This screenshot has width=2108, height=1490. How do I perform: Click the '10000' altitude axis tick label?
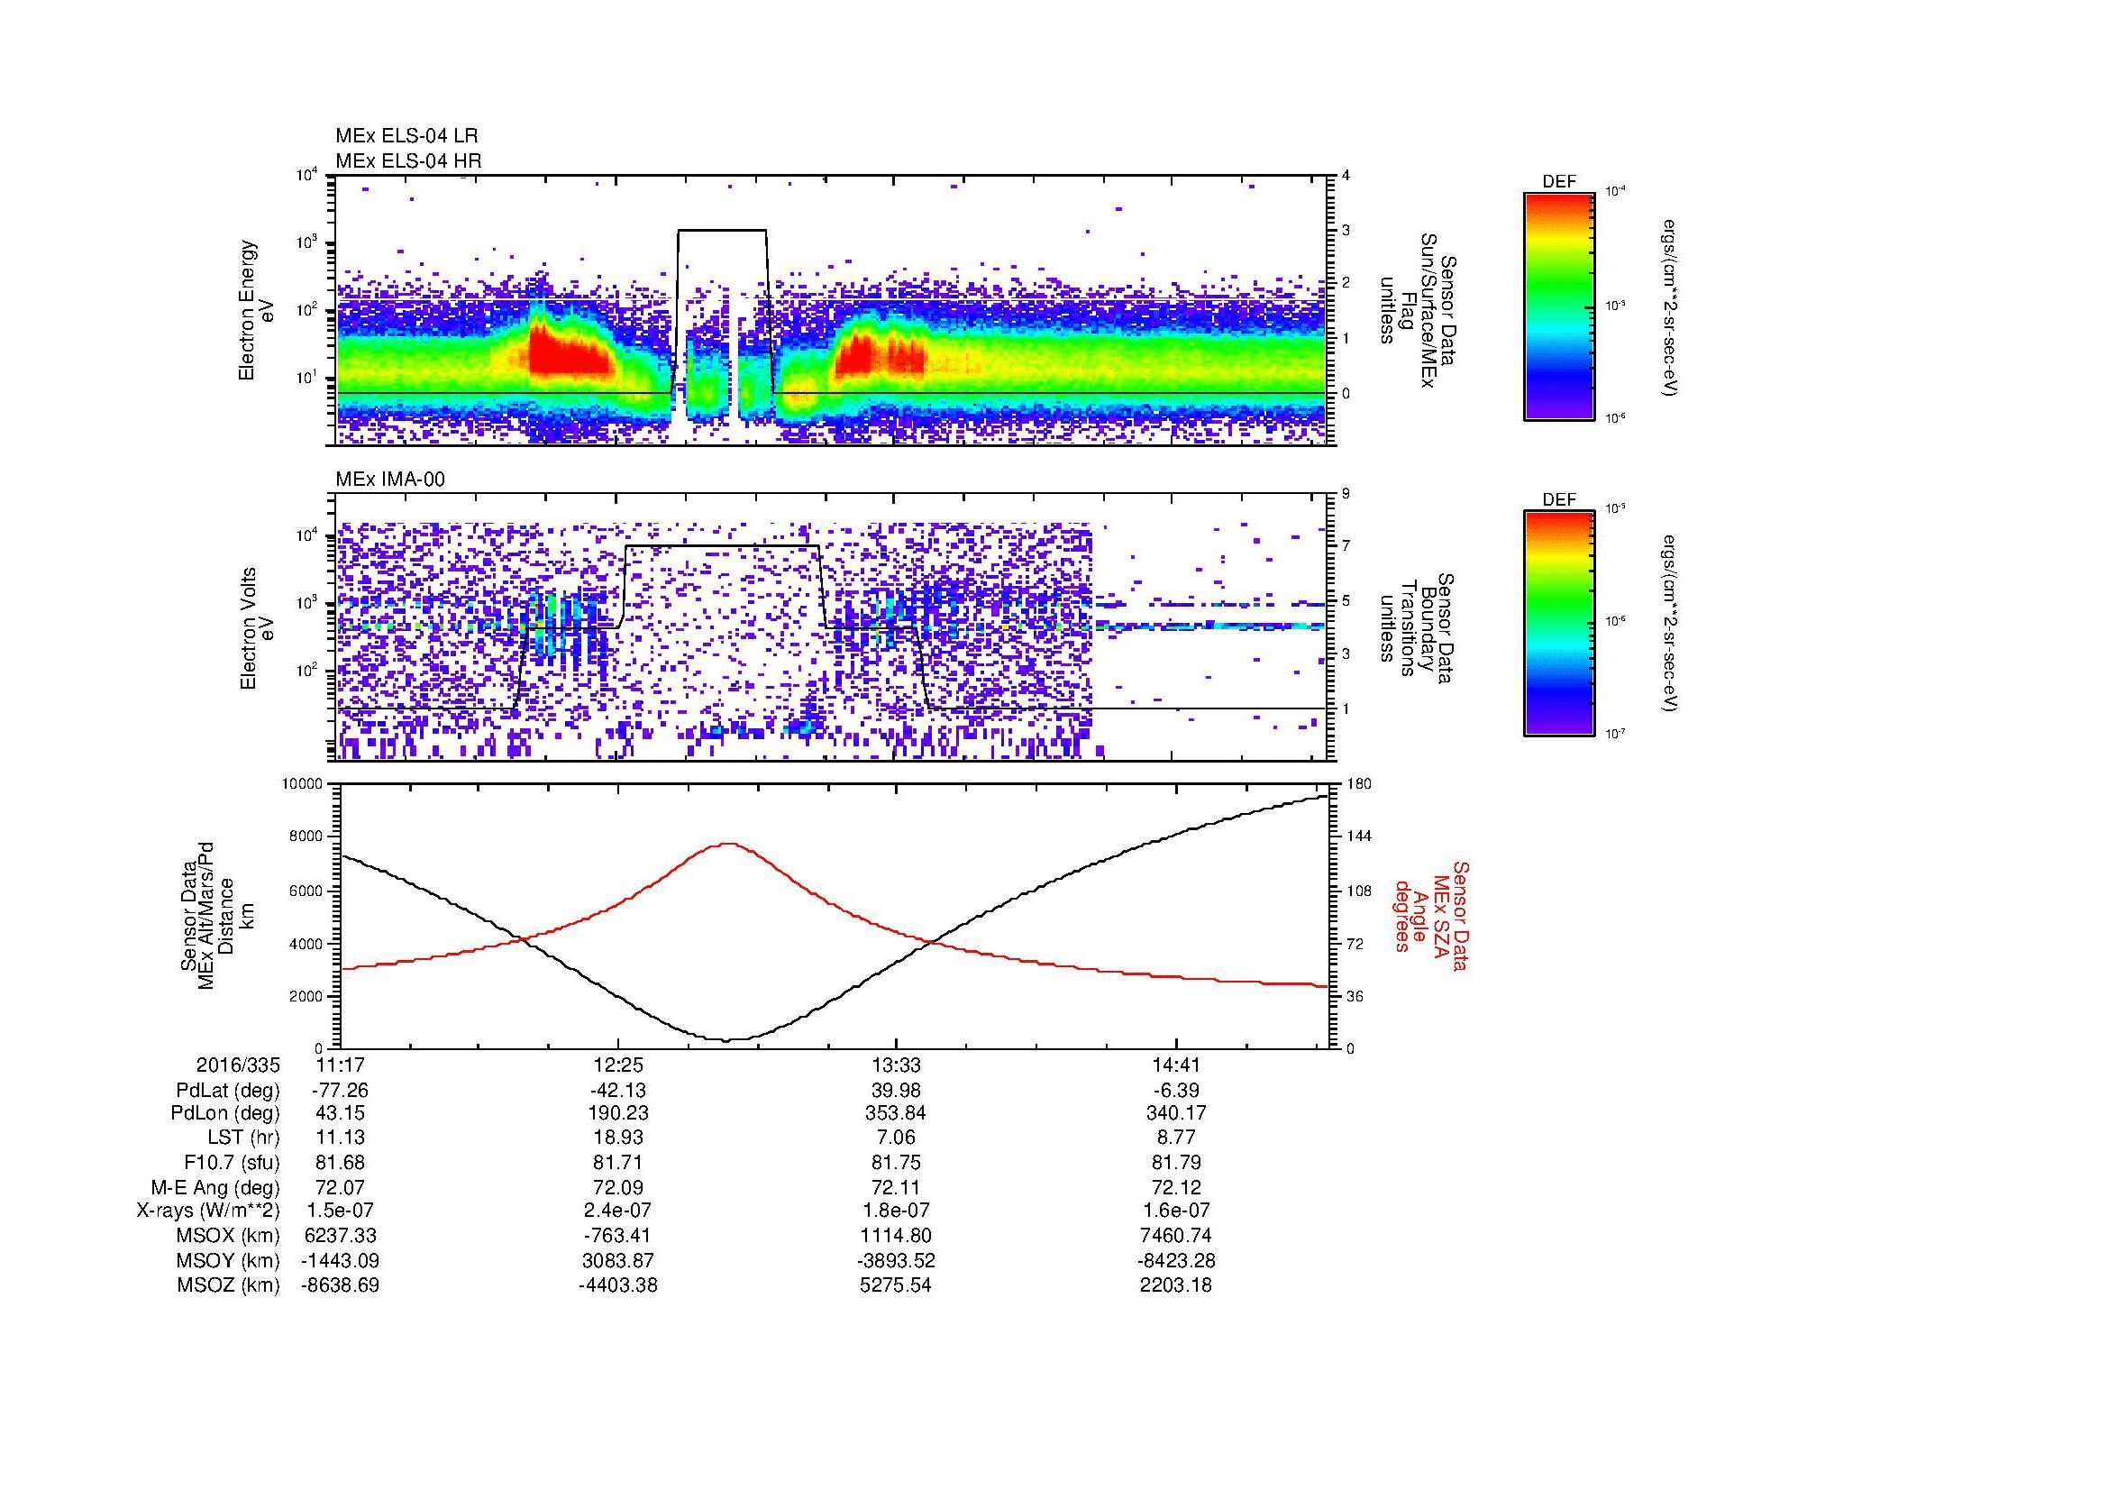[303, 783]
